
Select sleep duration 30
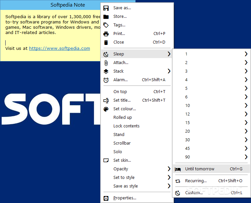click(211, 140)
